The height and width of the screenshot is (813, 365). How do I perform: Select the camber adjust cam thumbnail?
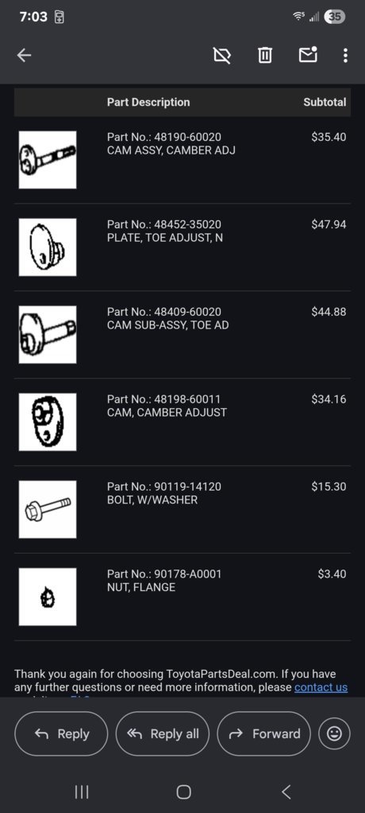tap(48, 422)
